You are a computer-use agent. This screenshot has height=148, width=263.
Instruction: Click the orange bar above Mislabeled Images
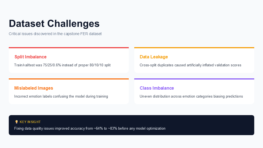69,79
